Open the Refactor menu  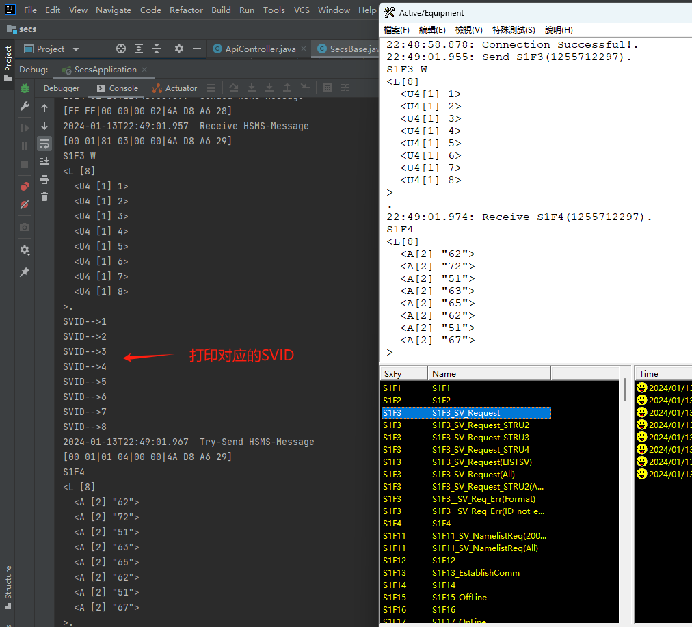[186, 10]
